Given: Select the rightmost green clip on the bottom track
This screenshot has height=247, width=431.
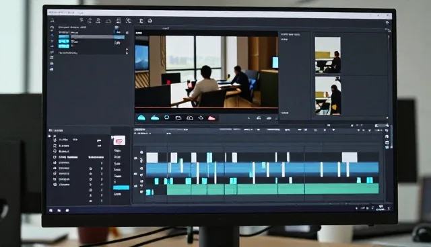Looking at the screenshot, I should [x=341, y=189].
